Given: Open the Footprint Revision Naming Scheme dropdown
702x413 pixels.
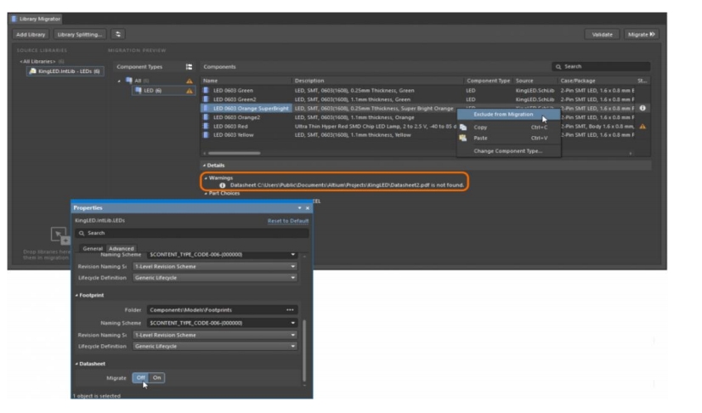Looking at the screenshot, I should [215, 335].
